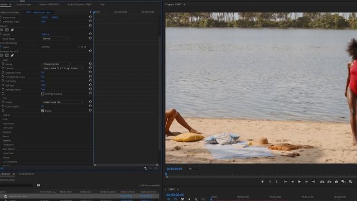This screenshot has width=357, height=201.
Task: Toggle linked selection in timeline
Action: 182,199
